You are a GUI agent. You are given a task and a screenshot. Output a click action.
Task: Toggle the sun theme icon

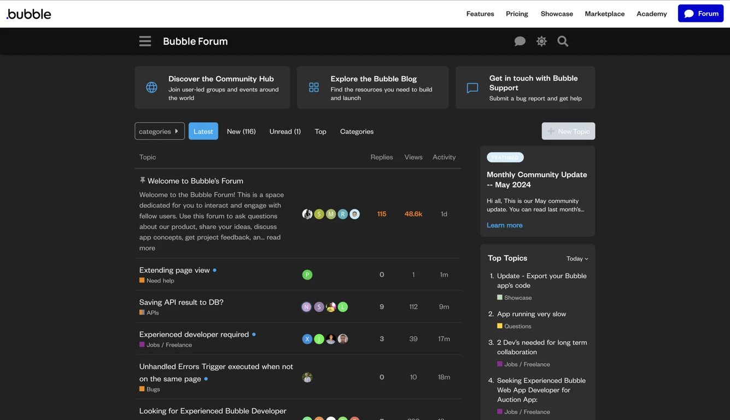[x=541, y=41]
